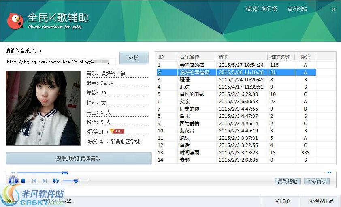The width and height of the screenshot is (341, 207).
Task: Click the 粉丝: 5 人 text
Action: point(98,122)
